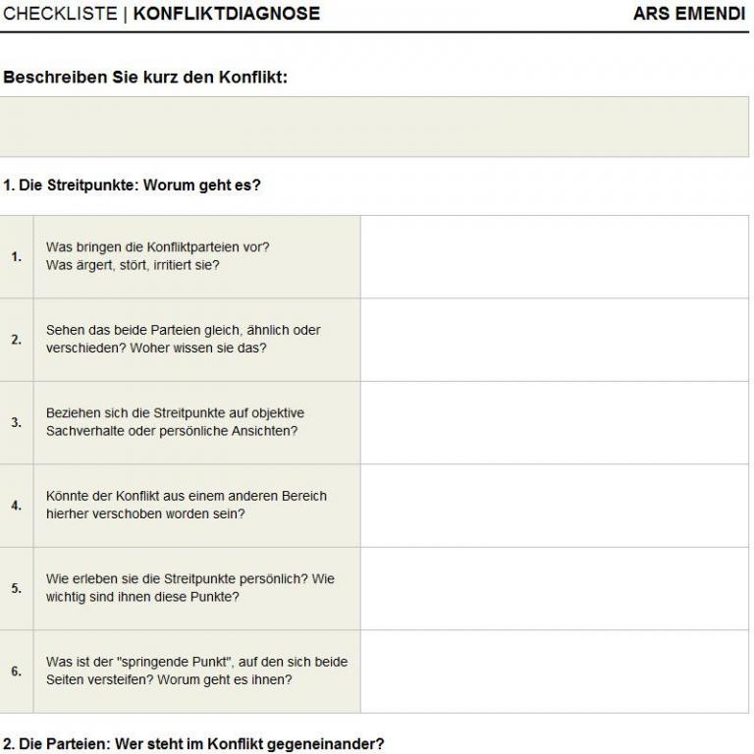Focus answer cell for question 5
This screenshot has width=754, height=754.
click(554, 588)
